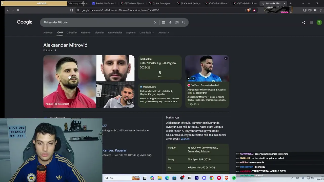Submit search with the magnifier icon
Image resolution: width=324 pixels, height=182 pixels.
pos(184,22)
